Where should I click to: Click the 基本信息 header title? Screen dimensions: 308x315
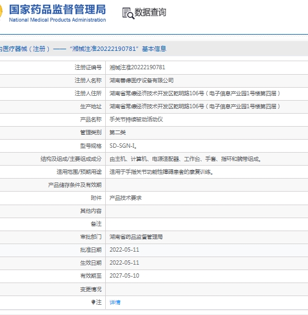154,49
